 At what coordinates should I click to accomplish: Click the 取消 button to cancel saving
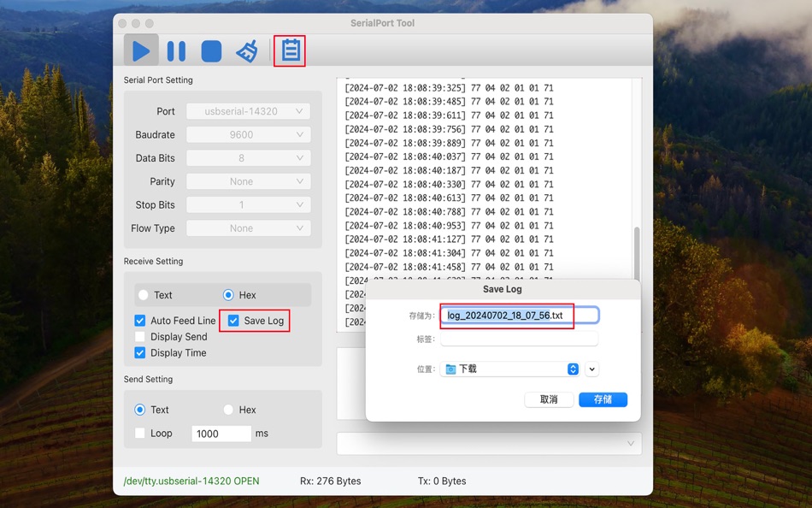click(548, 399)
